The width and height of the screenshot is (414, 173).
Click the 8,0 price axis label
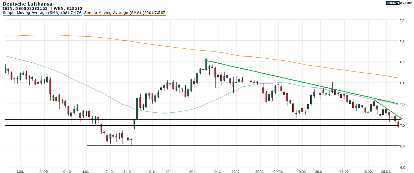coord(402,83)
